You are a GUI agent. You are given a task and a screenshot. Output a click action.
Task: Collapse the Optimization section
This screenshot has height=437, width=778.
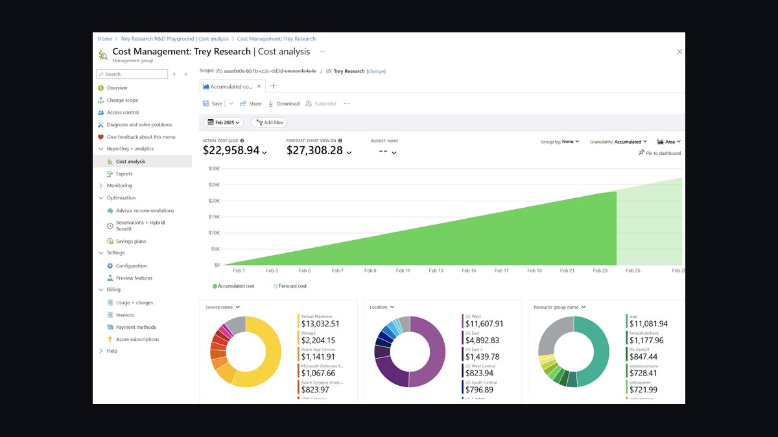pyautogui.click(x=100, y=198)
